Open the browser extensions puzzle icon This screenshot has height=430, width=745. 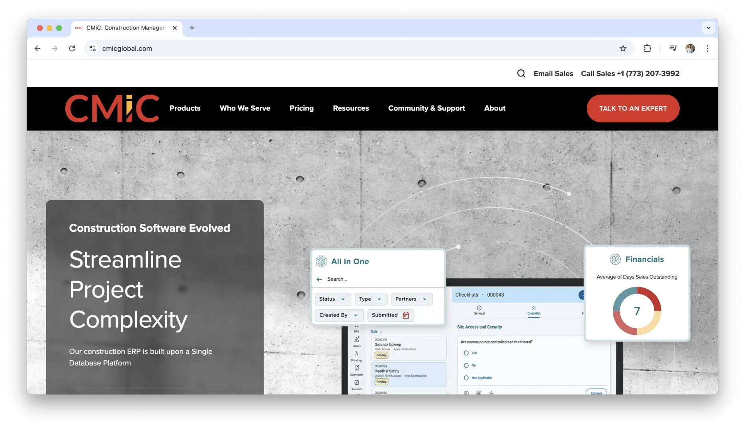(x=647, y=49)
